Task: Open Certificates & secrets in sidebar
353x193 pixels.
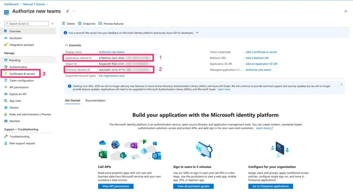Action: pyautogui.click(x=22, y=74)
